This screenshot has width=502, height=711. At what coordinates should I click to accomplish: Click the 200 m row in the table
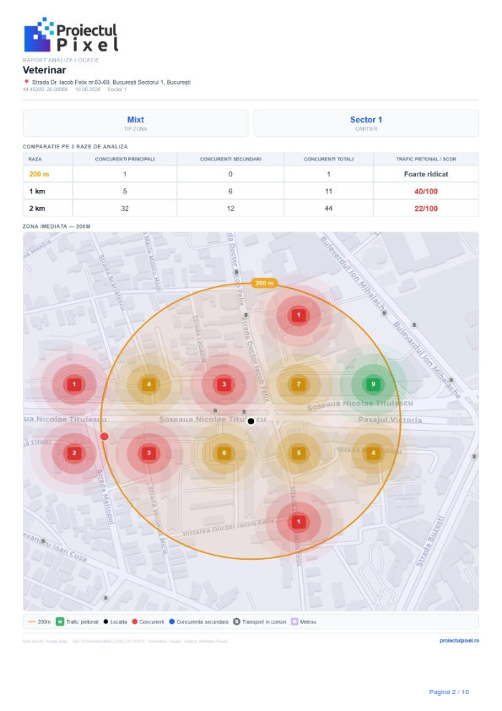251,174
